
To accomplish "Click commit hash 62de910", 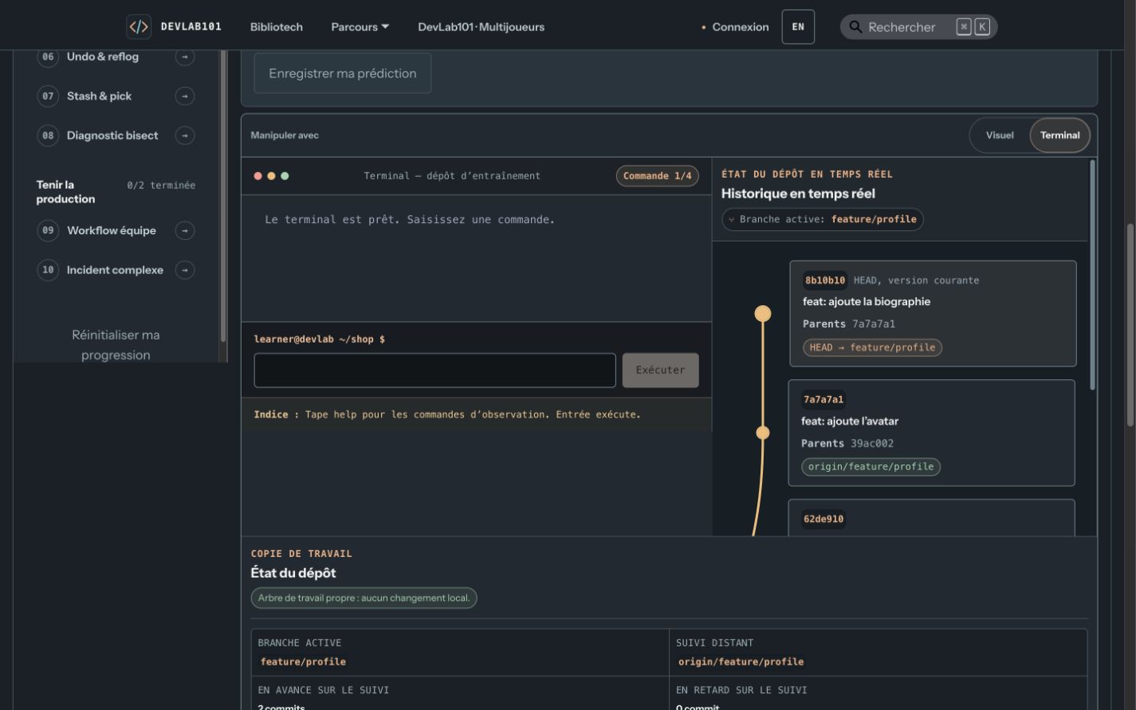I will pos(824,520).
